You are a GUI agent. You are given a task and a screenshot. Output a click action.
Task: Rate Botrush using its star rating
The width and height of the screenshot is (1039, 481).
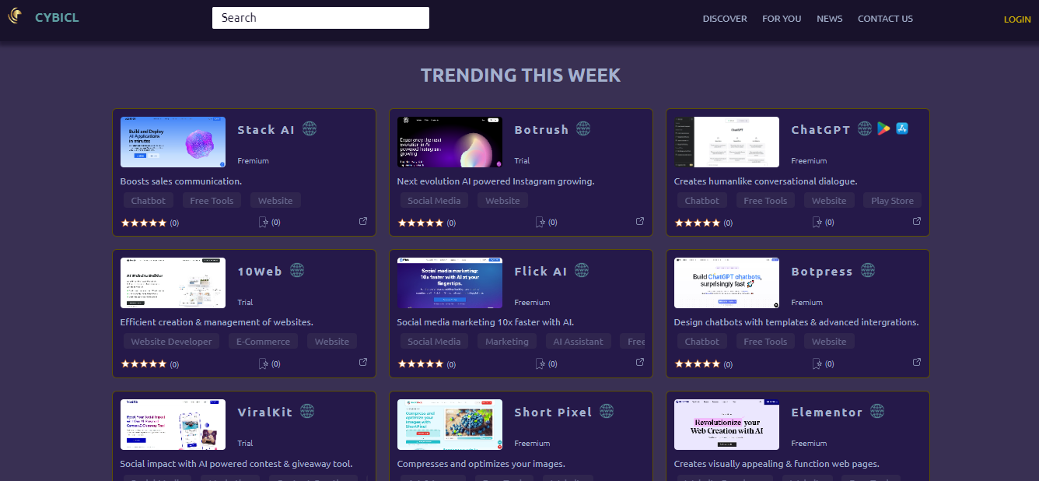421,223
